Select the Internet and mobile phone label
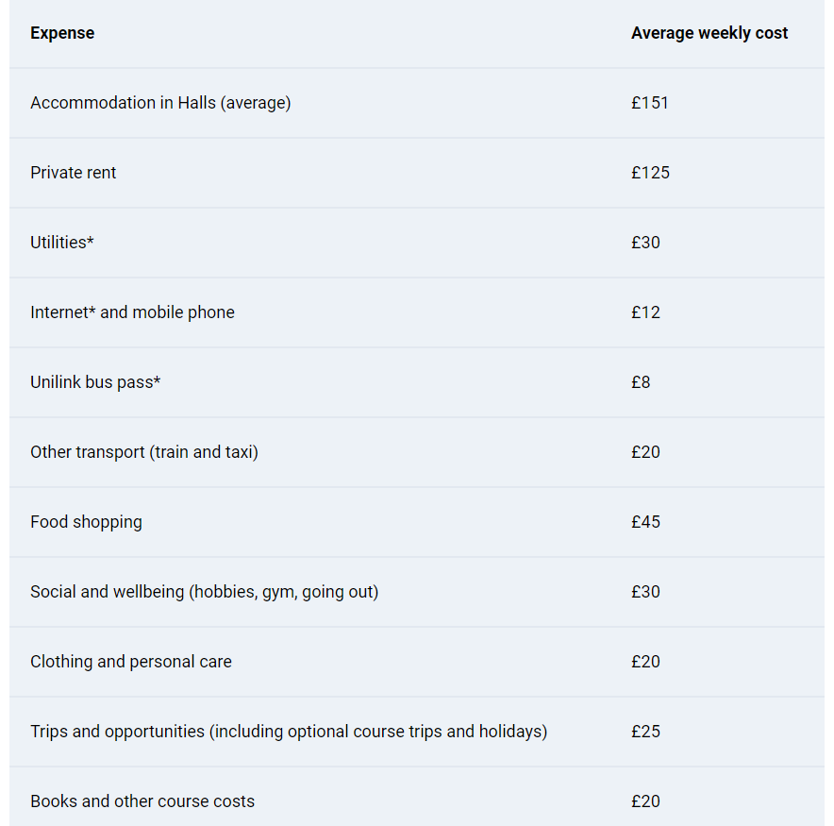 132,312
